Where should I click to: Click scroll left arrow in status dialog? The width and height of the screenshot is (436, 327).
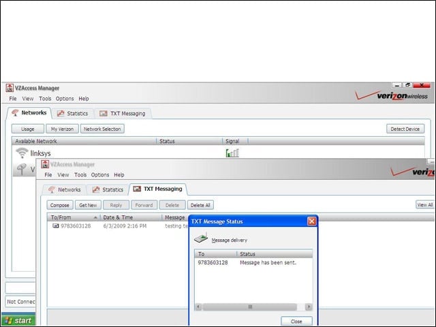pyautogui.click(x=198, y=307)
